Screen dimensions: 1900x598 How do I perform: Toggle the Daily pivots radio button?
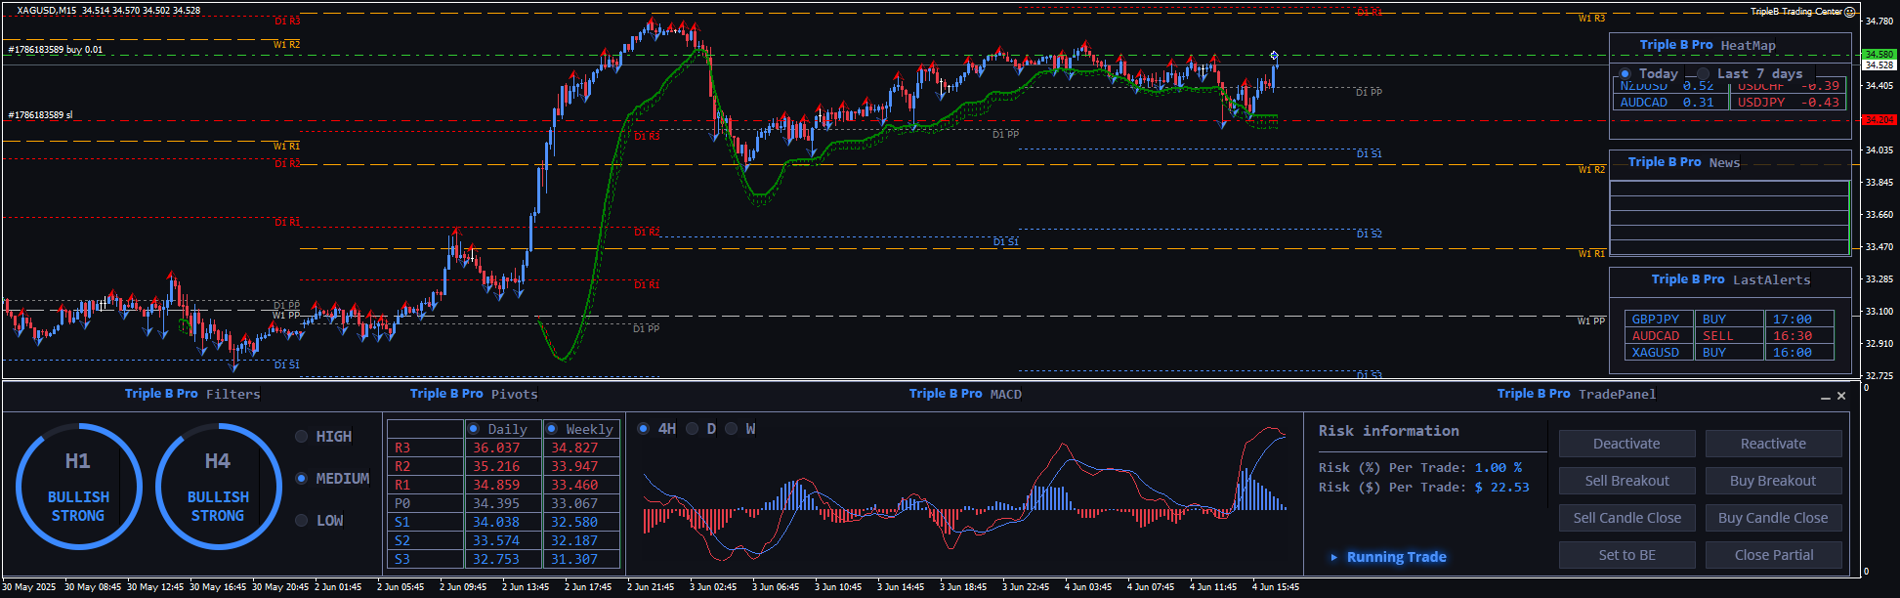[474, 429]
